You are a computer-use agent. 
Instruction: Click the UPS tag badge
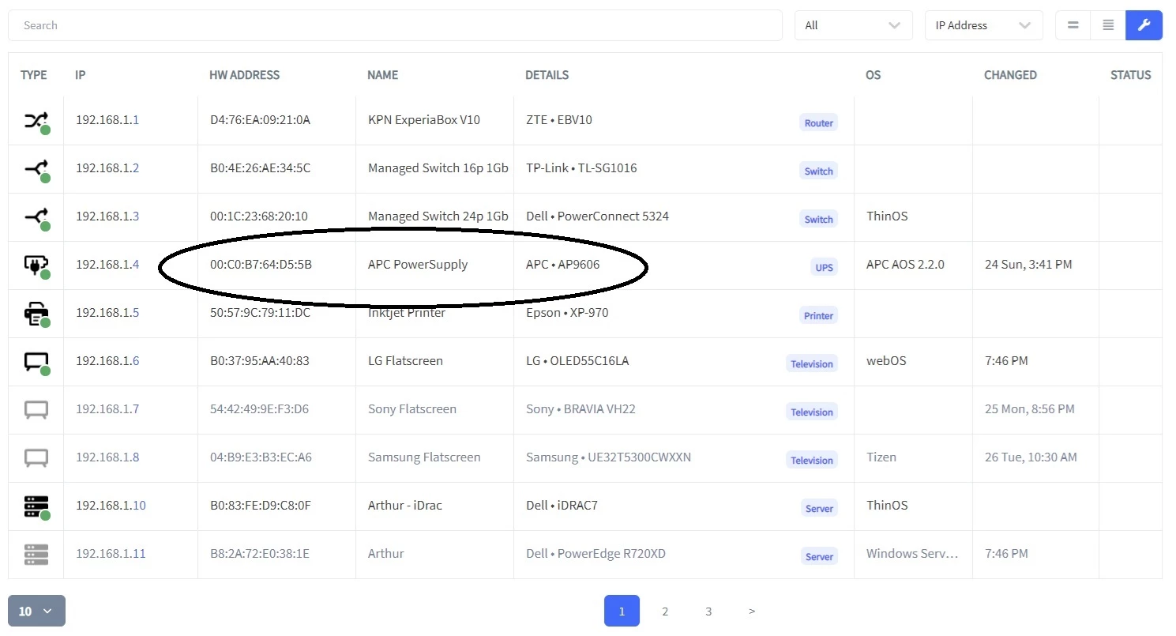click(824, 268)
